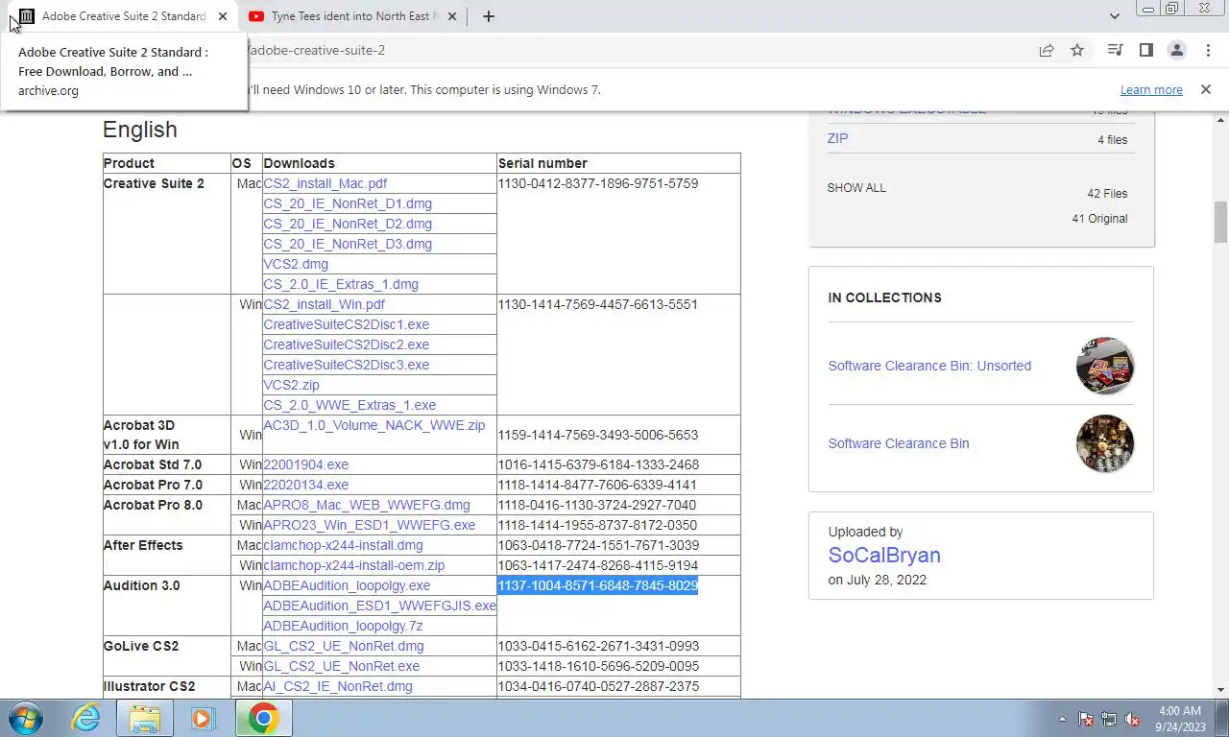Open the ZIP files link
This screenshot has width=1229, height=737.
pos(837,138)
